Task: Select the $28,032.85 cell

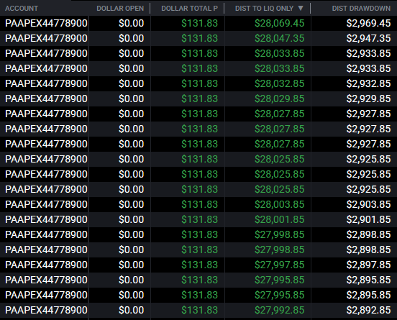Action: tap(279, 84)
